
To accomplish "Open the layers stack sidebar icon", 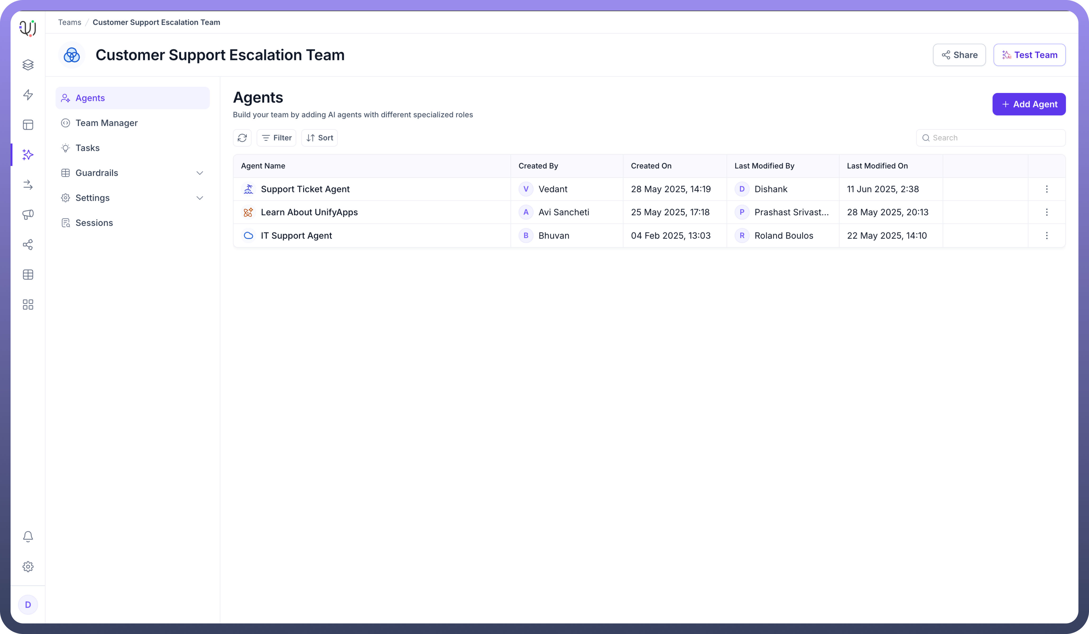I will 28,65.
